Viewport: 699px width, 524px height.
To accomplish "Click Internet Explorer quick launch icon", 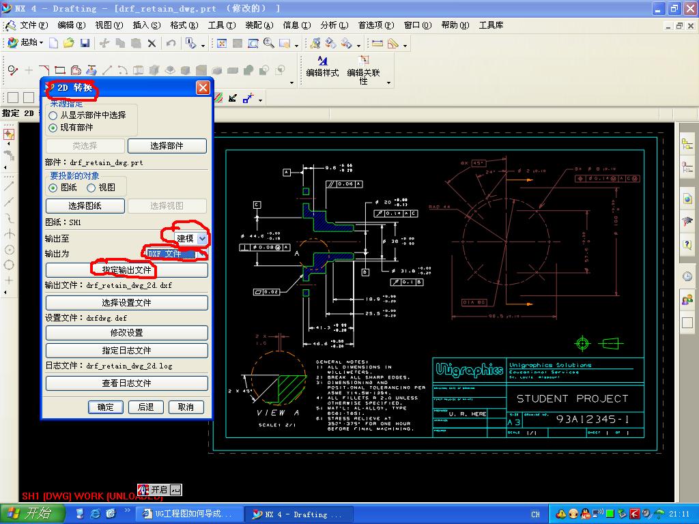I will tap(95, 514).
